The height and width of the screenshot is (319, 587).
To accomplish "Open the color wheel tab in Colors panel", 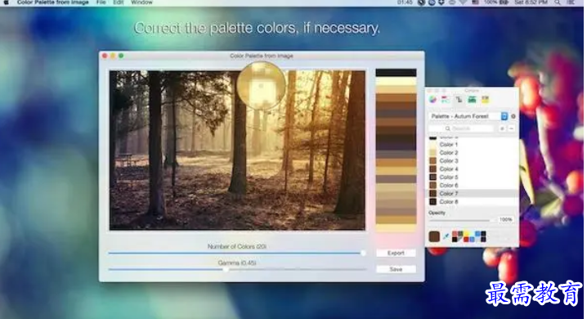I will [x=432, y=100].
